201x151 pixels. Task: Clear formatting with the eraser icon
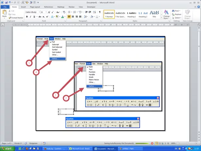click(x=64, y=12)
